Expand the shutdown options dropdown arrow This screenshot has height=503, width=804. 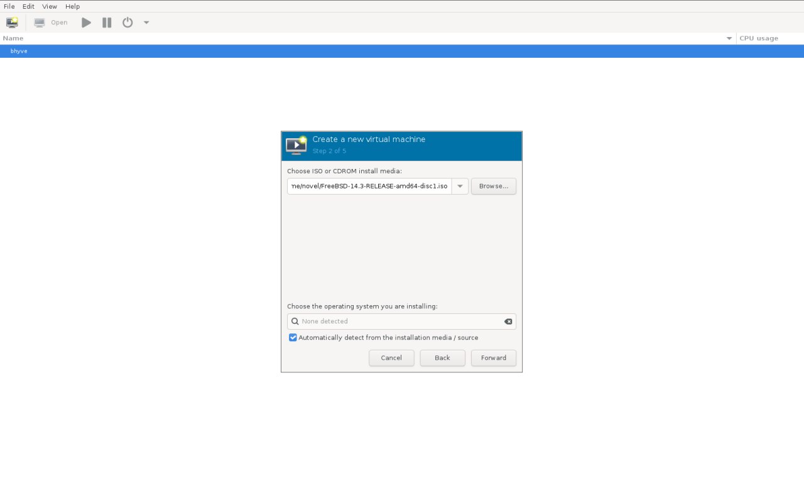pyautogui.click(x=146, y=23)
